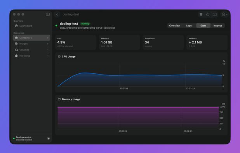Click the Services running status text
The width and height of the screenshot is (240, 153).
pyautogui.click(x=24, y=137)
